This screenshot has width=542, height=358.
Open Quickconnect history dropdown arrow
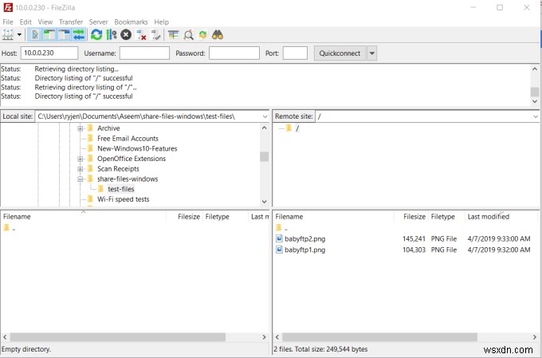372,53
